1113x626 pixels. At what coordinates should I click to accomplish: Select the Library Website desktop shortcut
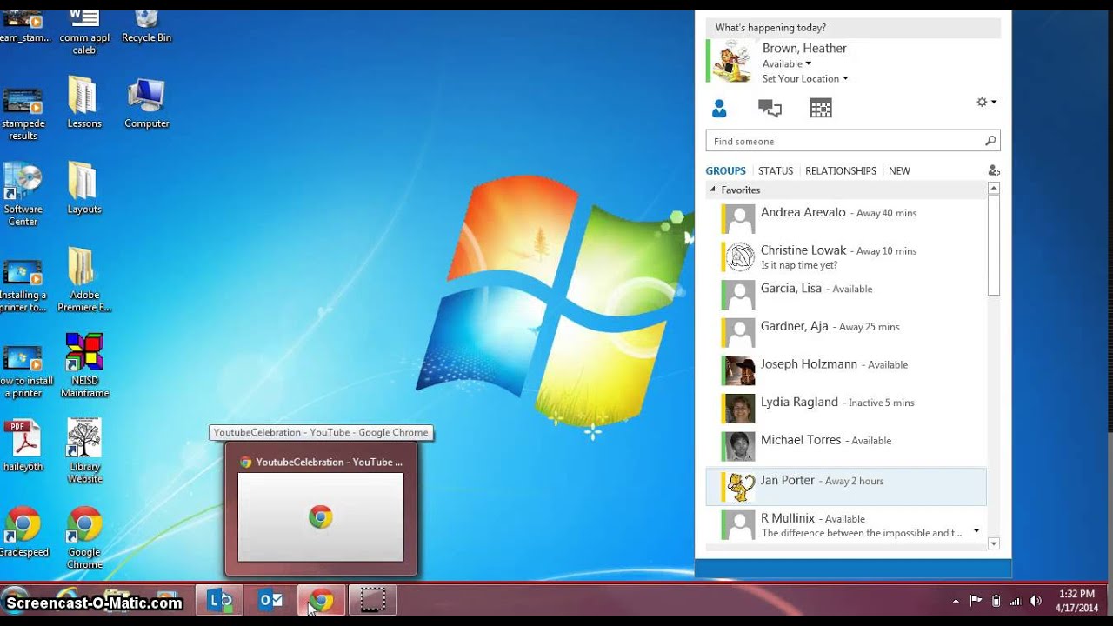coord(84,450)
